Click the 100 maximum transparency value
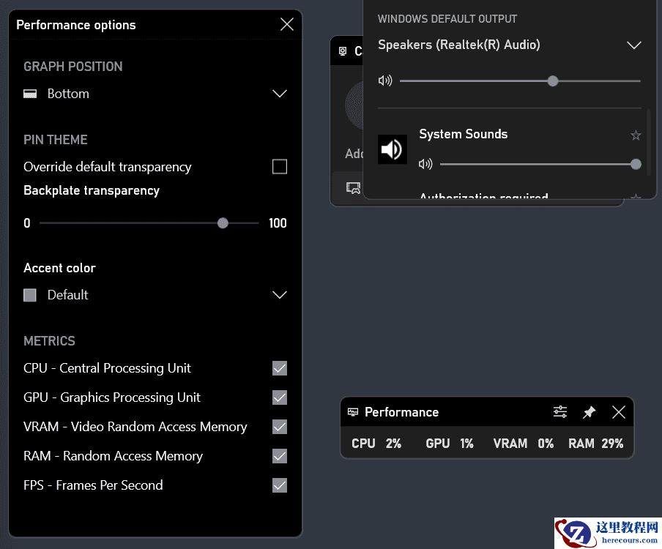Viewport: 662px width, 549px height. click(x=278, y=223)
